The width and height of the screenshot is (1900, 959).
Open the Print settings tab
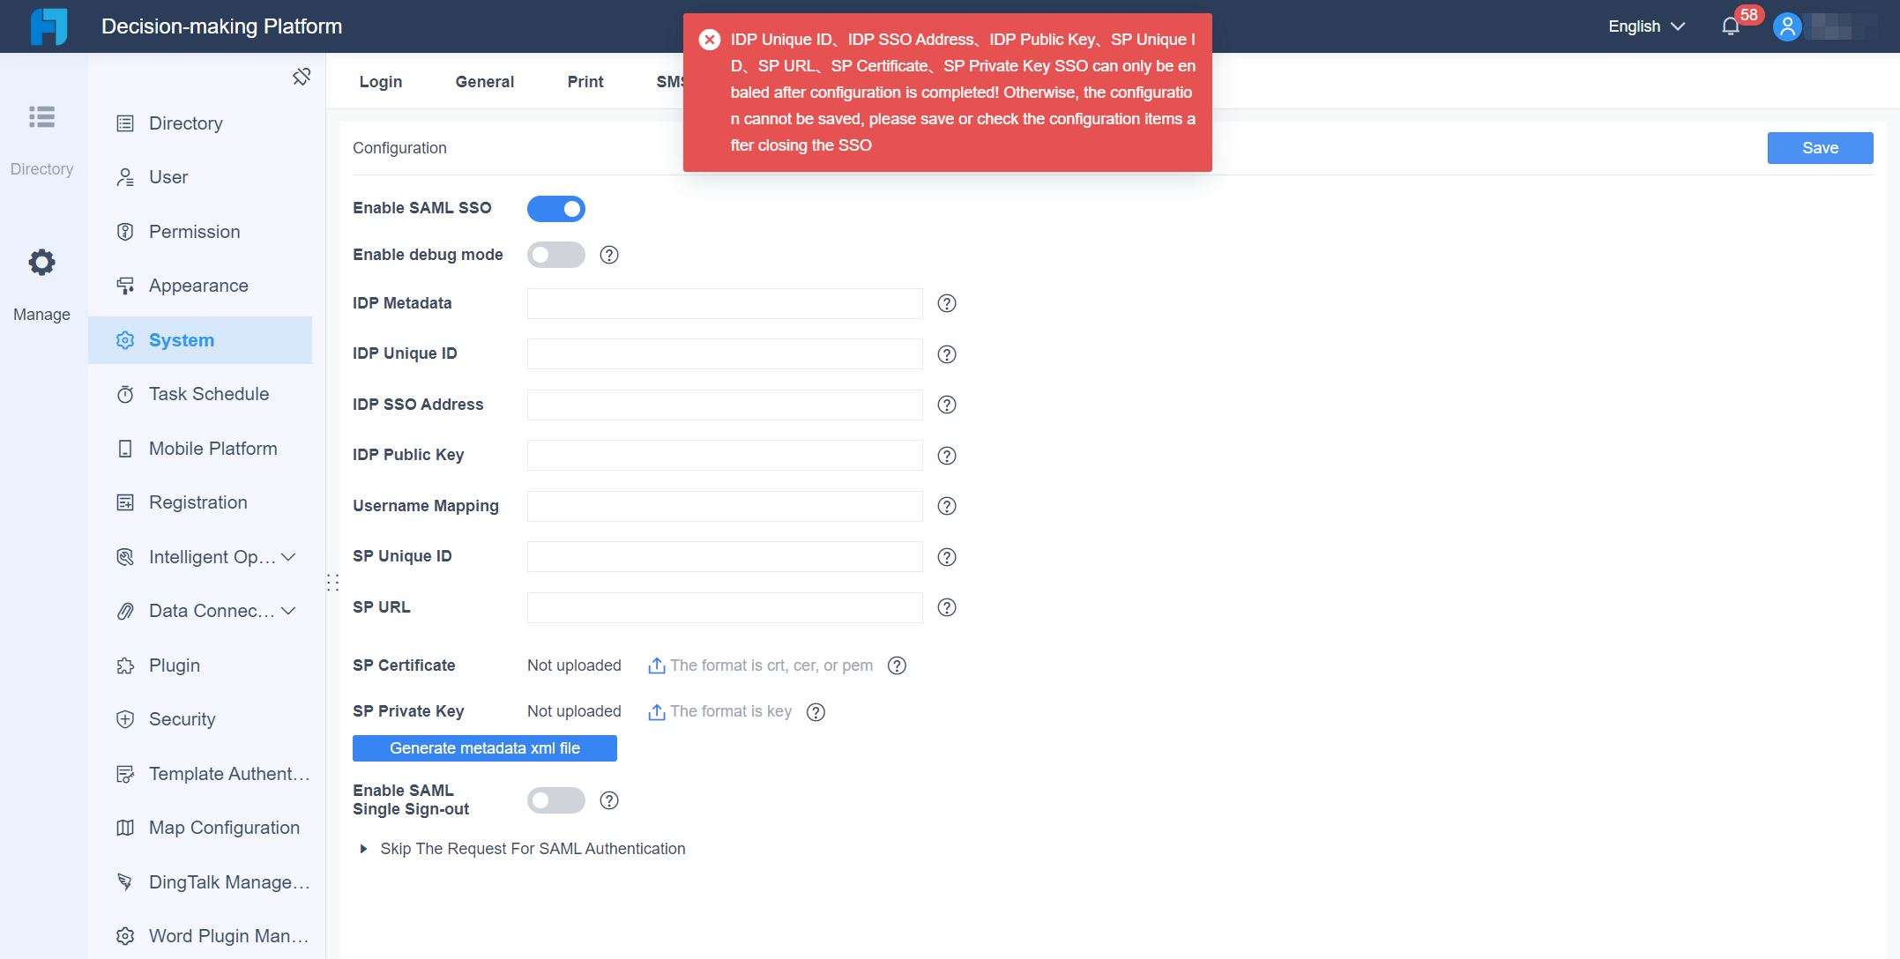[585, 81]
